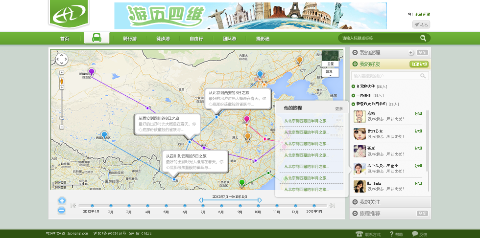Zoom in timeline with blue plus button
The width and height of the screenshot is (480, 238).
tap(62, 200)
